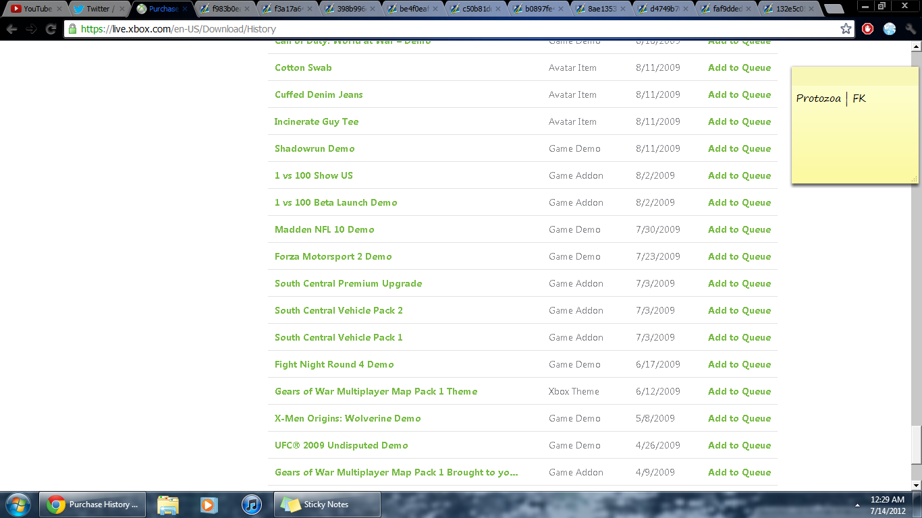The image size is (922, 518).
Task: Click the 'Protozoa | FK' sticky note text
Action: pos(831,98)
